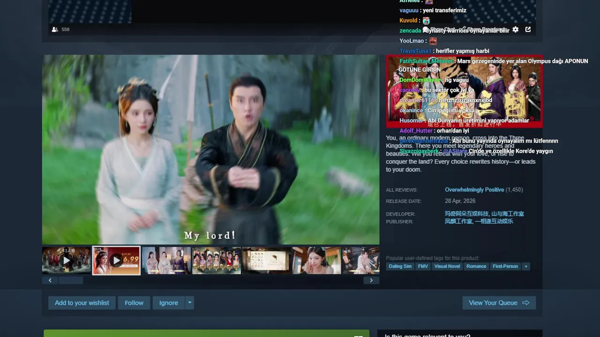The height and width of the screenshot is (337, 600).
Task: Open the FMV tag
Action: pos(423,266)
